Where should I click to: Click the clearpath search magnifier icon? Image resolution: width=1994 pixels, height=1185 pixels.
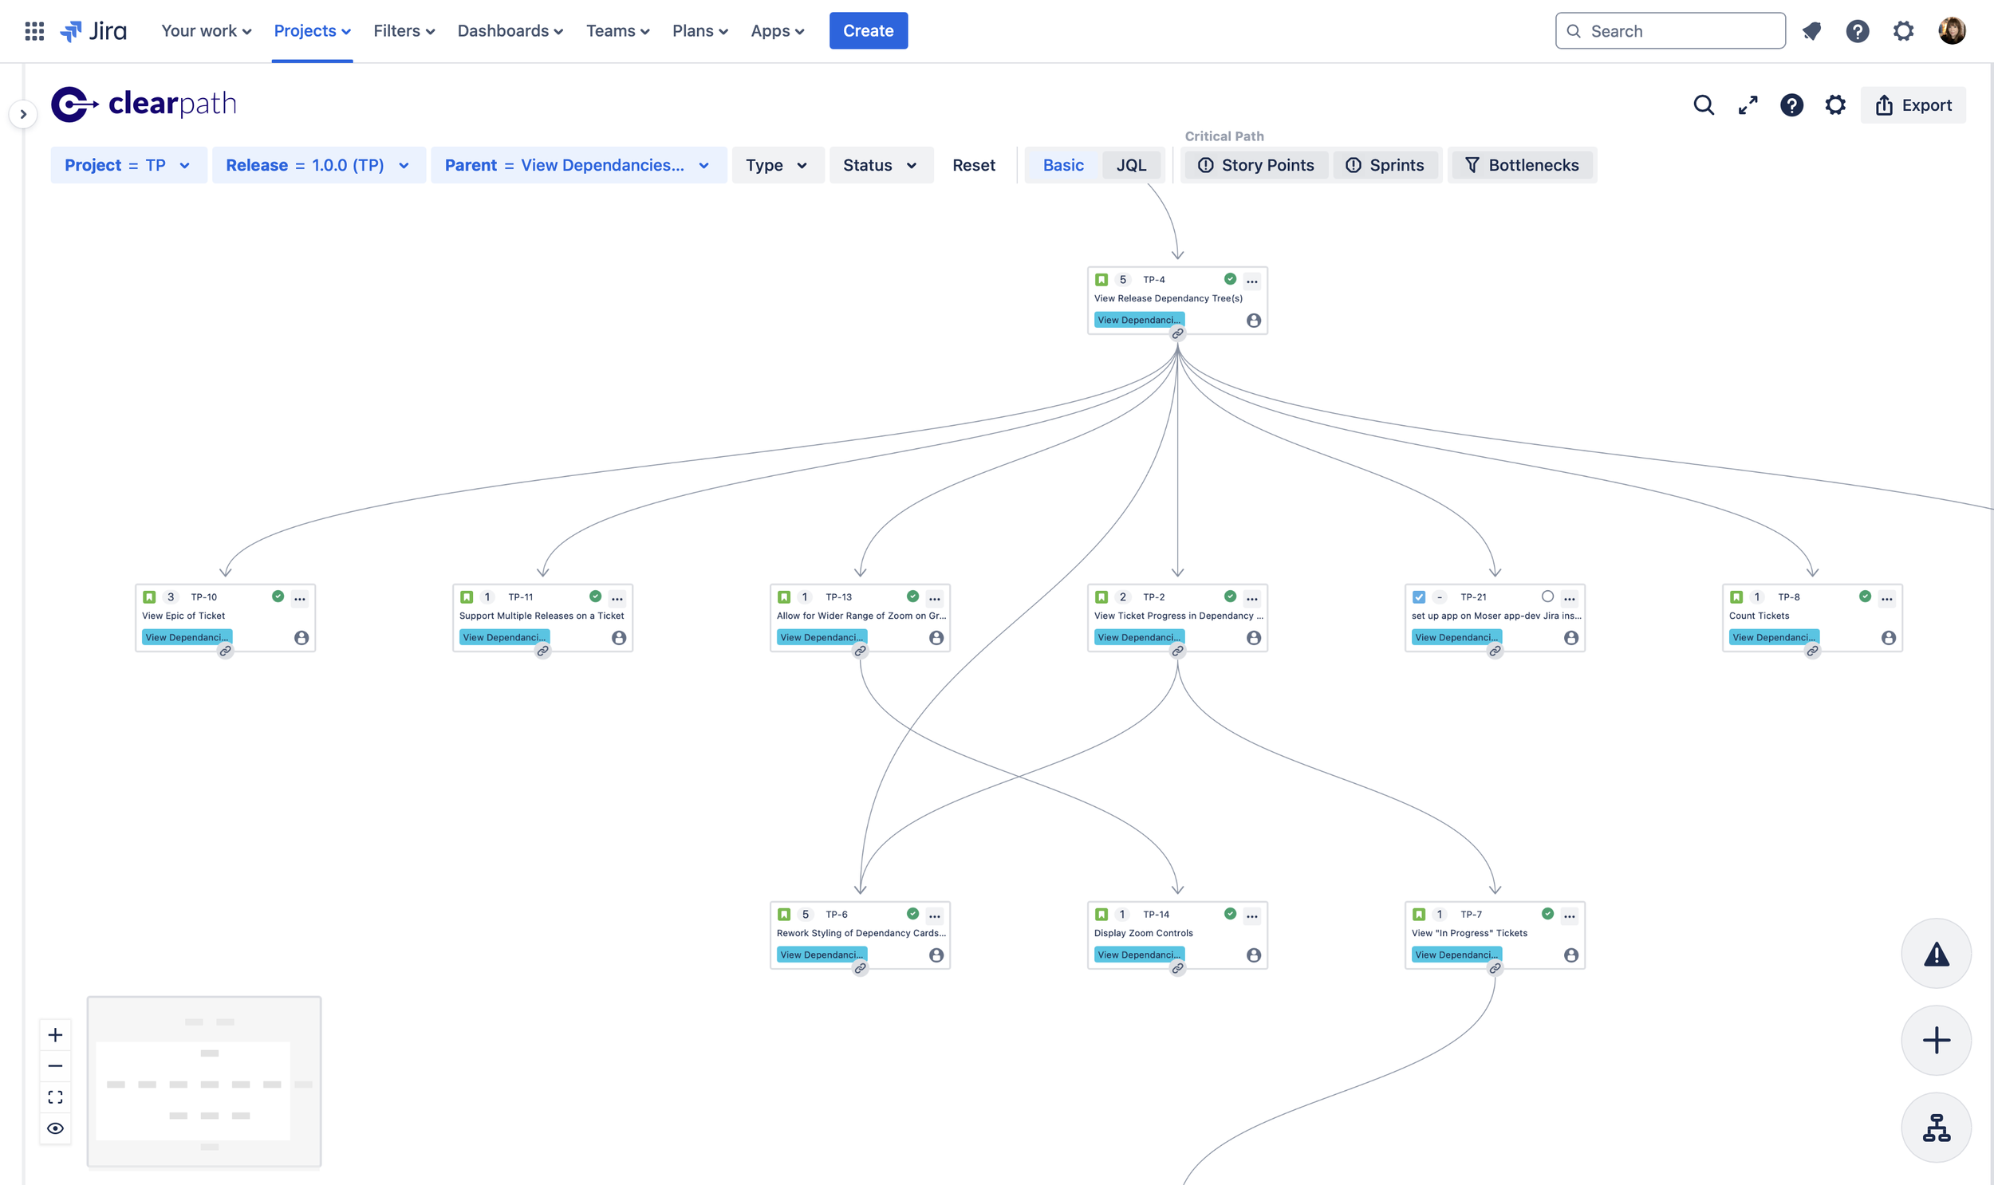pos(1704,105)
